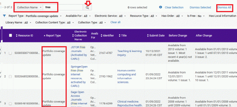Open the Electronic Service filter dropdown
This screenshot has height=107, width=237.
(x=110, y=16)
